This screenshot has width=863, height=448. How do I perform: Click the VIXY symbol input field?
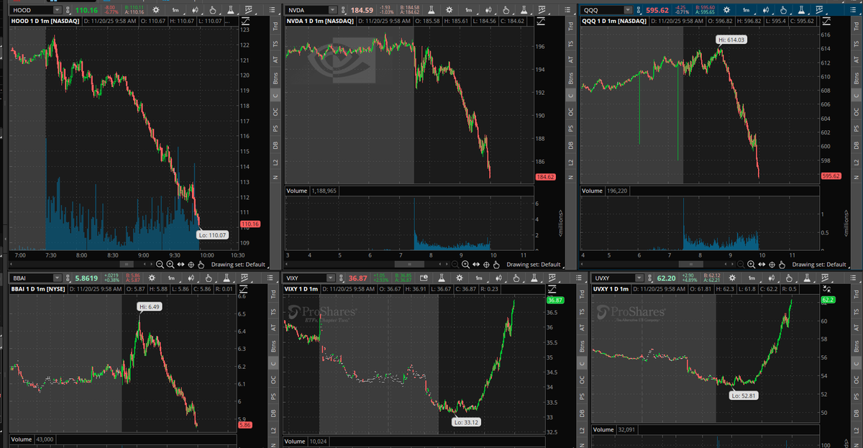pos(305,278)
